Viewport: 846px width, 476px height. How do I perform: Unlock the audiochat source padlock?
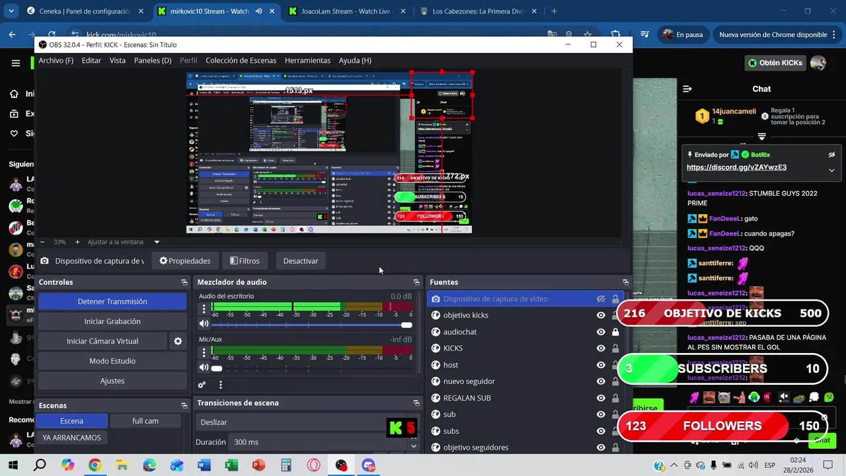point(615,332)
